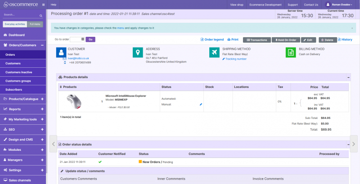
Task: Expand the Products/Catalogue sidebar section
Action: [x=42, y=99]
